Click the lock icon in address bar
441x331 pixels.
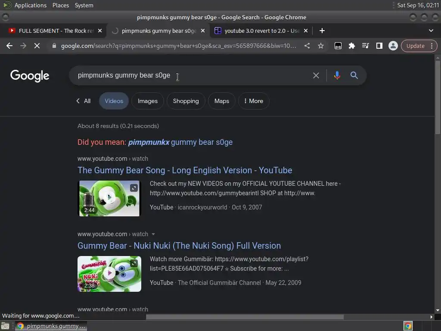tap(54, 46)
